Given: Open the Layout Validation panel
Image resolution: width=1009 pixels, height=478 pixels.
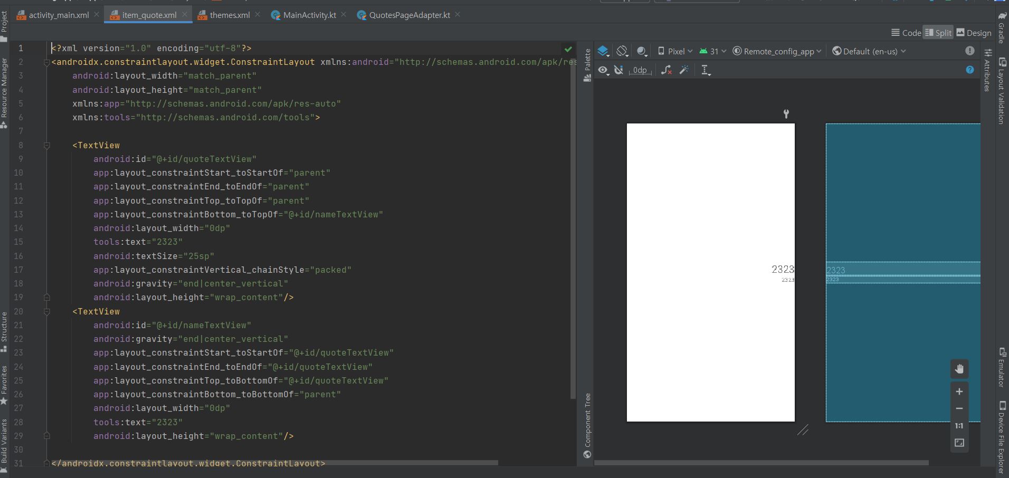Looking at the screenshot, I should tap(1002, 91).
